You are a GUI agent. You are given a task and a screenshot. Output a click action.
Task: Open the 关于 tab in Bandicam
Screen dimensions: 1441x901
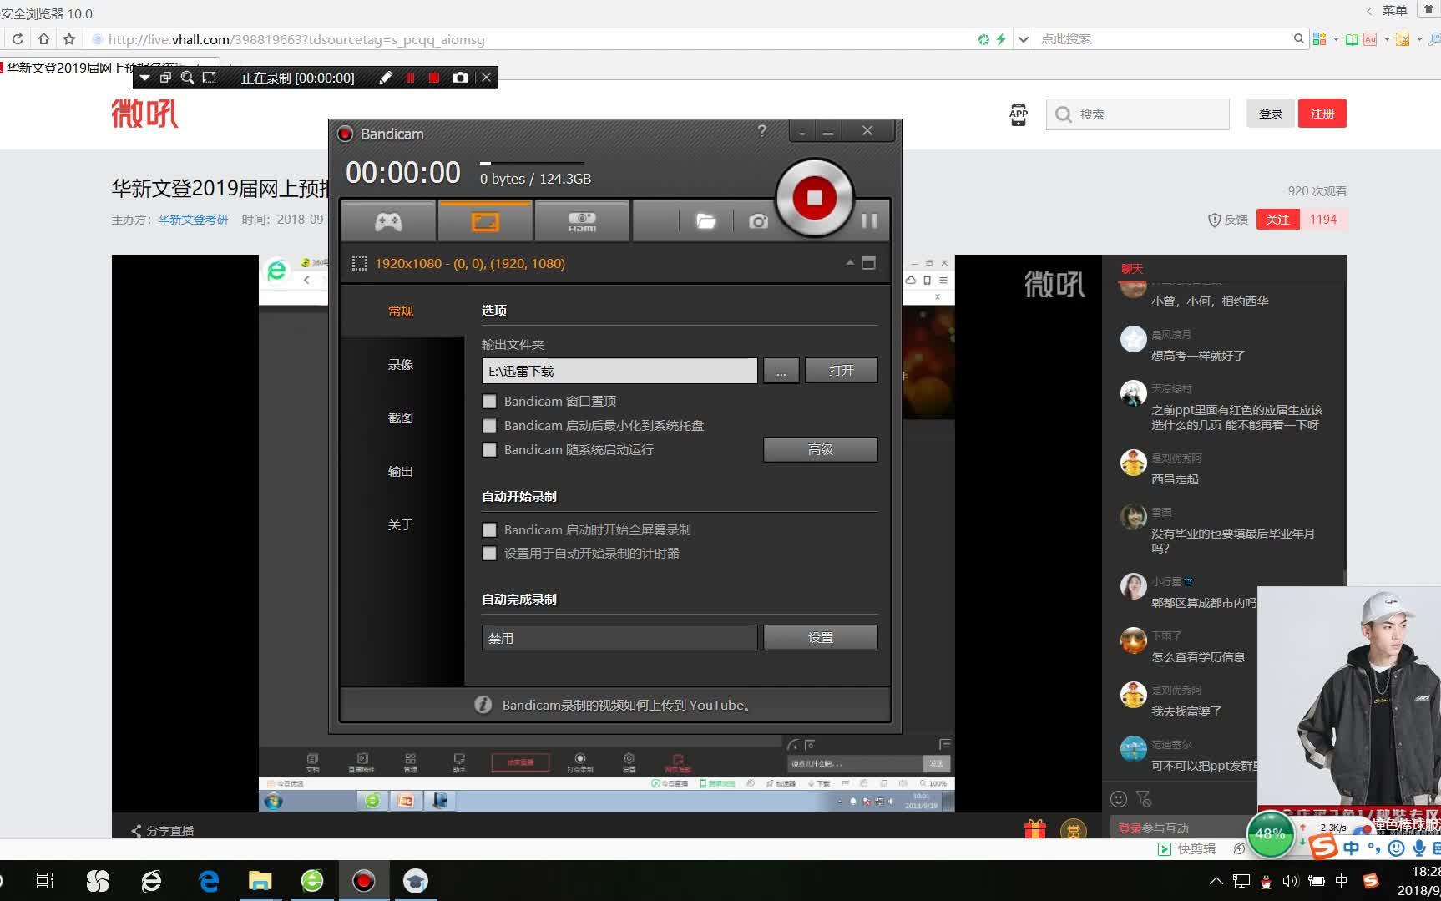tap(401, 524)
